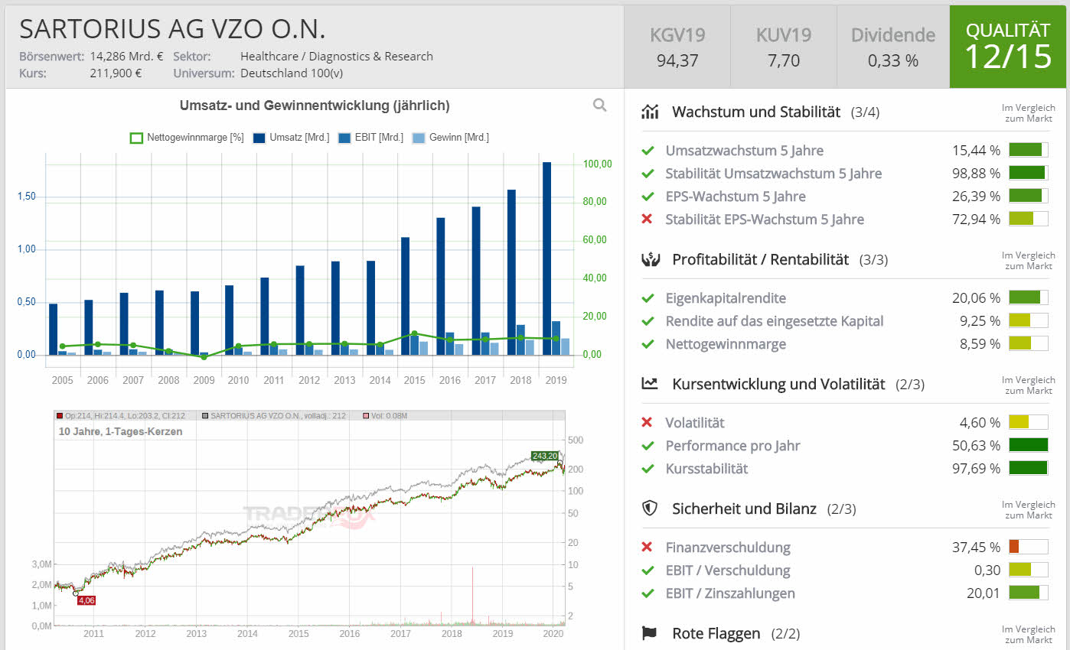
Task: Click the Volatilität yellow rating bar
Action: [1028, 422]
